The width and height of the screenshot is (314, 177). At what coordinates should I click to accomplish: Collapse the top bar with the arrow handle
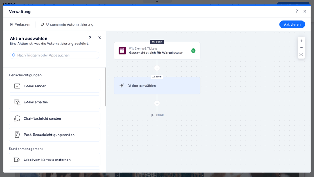[x=157, y=1]
